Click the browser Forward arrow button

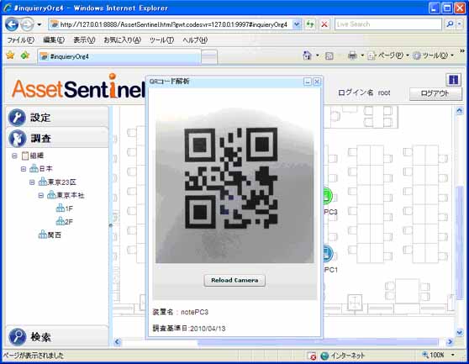coord(27,24)
